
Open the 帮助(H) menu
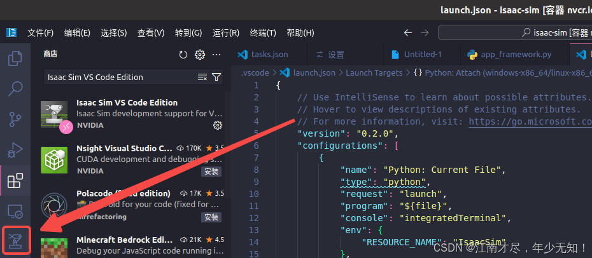click(x=300, y=33)
